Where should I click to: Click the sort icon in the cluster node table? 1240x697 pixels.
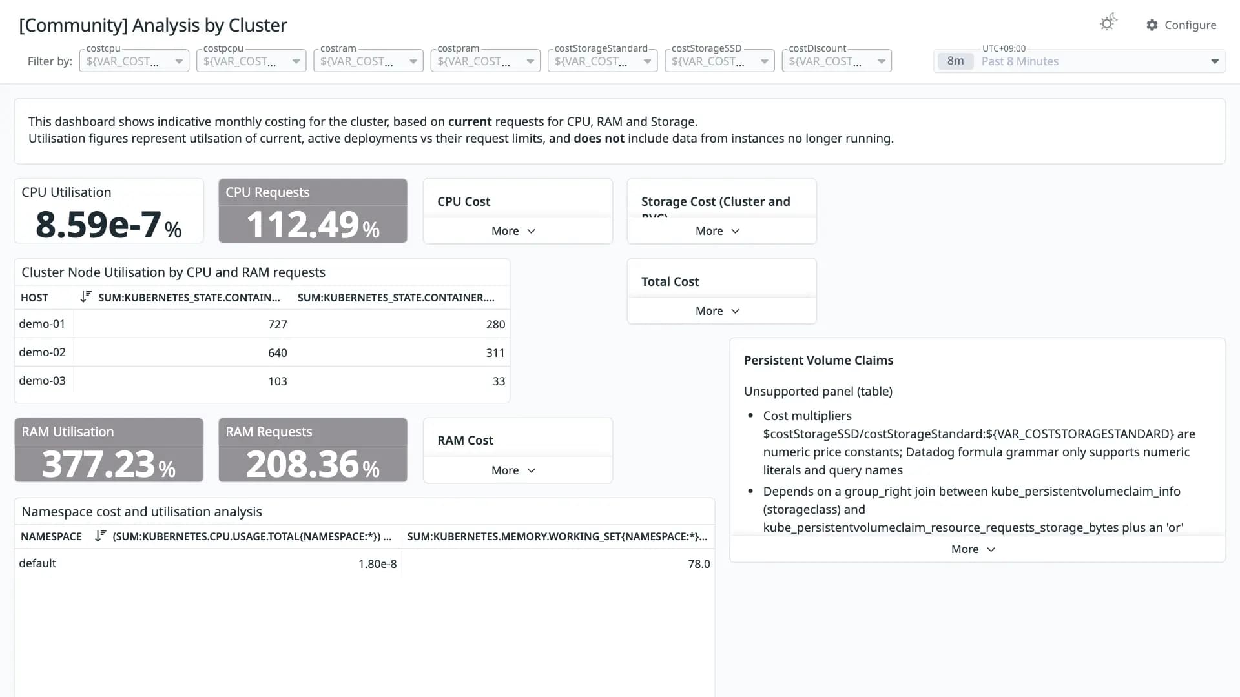86,297
